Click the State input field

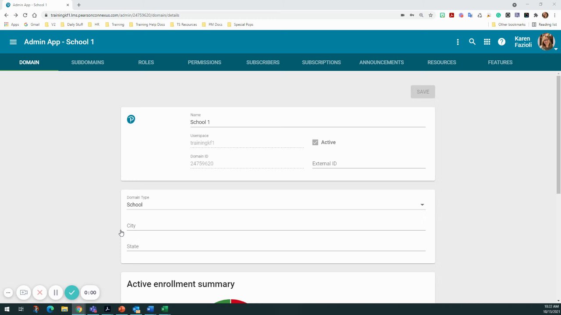[x=276, y=246]
